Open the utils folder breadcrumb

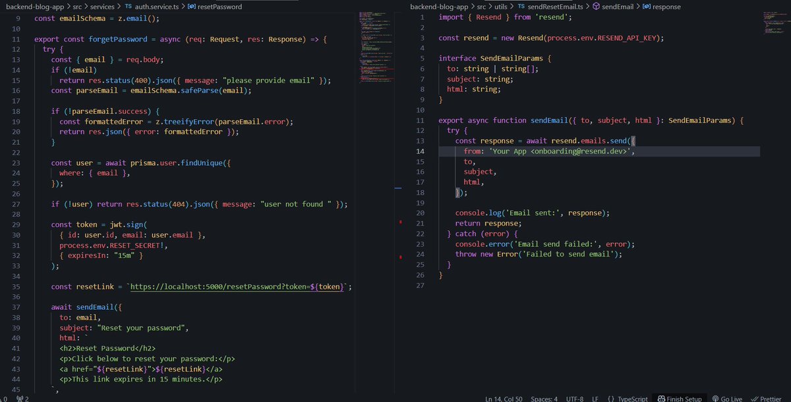pyautogui.click(x=501, y=7)
